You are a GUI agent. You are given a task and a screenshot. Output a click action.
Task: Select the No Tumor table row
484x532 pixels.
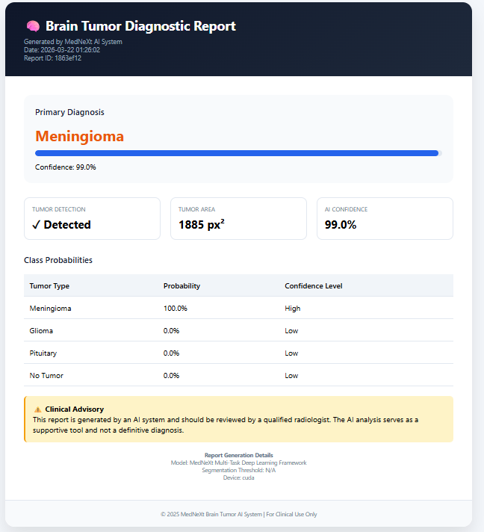(x=238, y=375)
